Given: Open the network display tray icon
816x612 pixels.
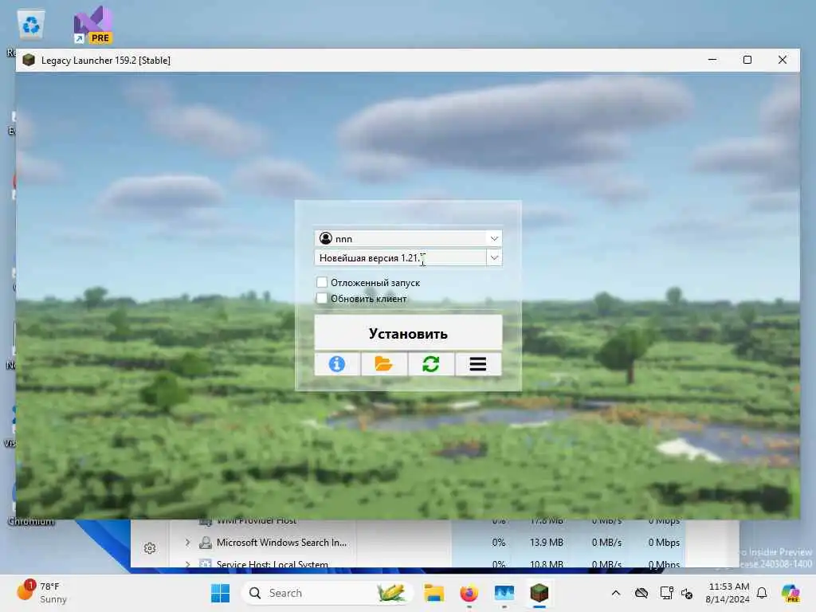Looking at the screenshot, I should pos(666,593).
